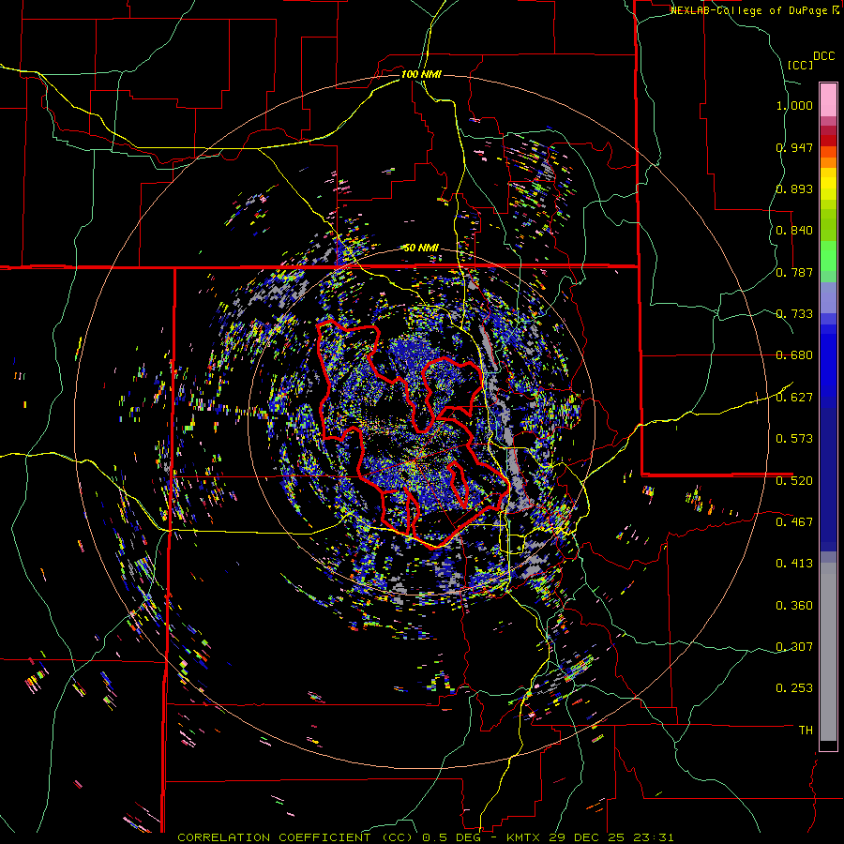Pick the bright green color bar segment
The width and height of the screenshot is (844, 844).
coord(828,256)
